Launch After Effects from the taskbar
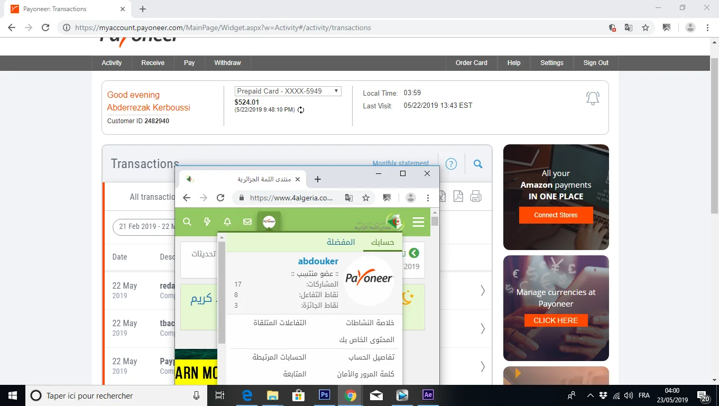Screen dimensions: 719x406 click(428, 395)
